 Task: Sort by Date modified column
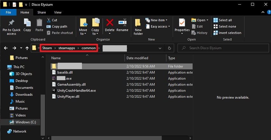coord(137,58)
